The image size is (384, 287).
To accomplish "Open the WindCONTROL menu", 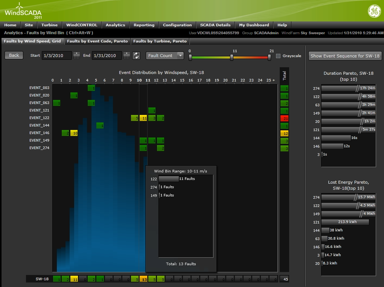I will [x=82, y=25].
